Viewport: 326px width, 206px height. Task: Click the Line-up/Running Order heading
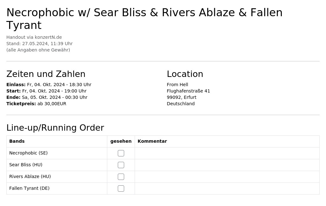tap(55, 128)
